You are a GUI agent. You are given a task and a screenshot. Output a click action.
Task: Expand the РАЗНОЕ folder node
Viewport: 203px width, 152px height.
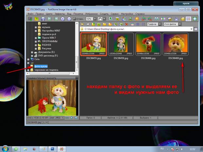pyautogui.click(x=36, y=45)
